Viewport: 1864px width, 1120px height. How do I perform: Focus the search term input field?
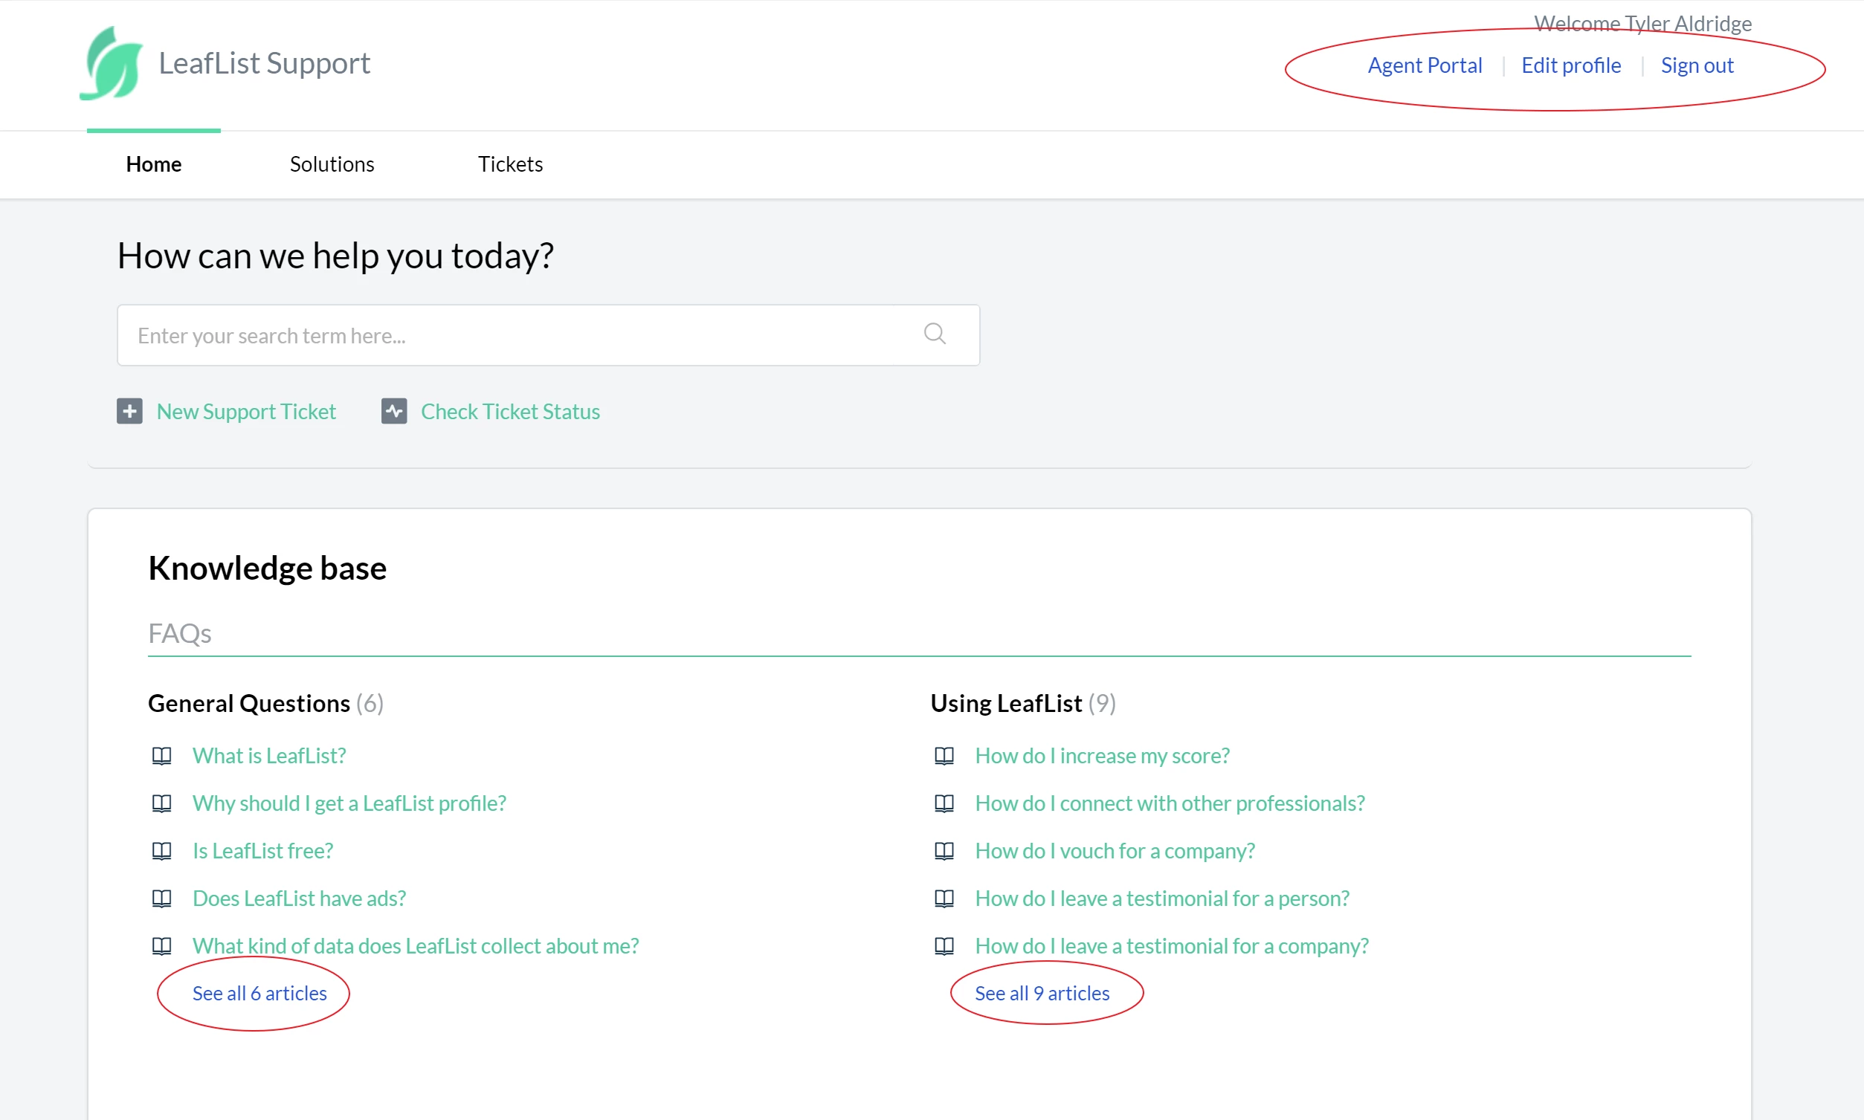pos(549,335)
